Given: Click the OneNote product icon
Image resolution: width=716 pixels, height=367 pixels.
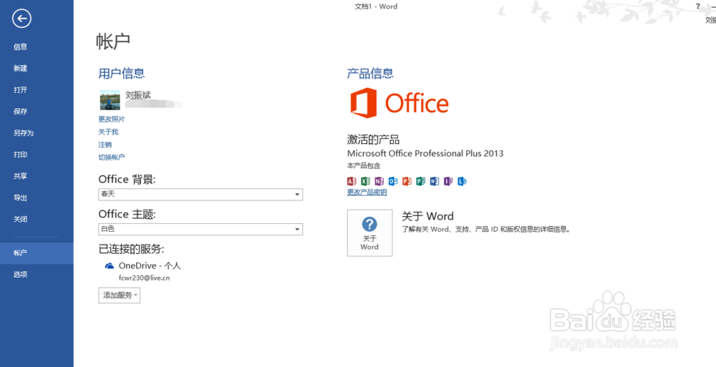Looking at the screenshot, I should pyautogui.click(x=379, y=181).
